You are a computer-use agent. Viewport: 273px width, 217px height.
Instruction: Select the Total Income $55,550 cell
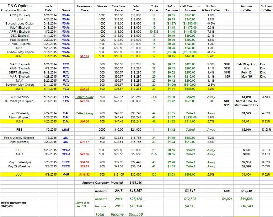click(x=136, y=214)
